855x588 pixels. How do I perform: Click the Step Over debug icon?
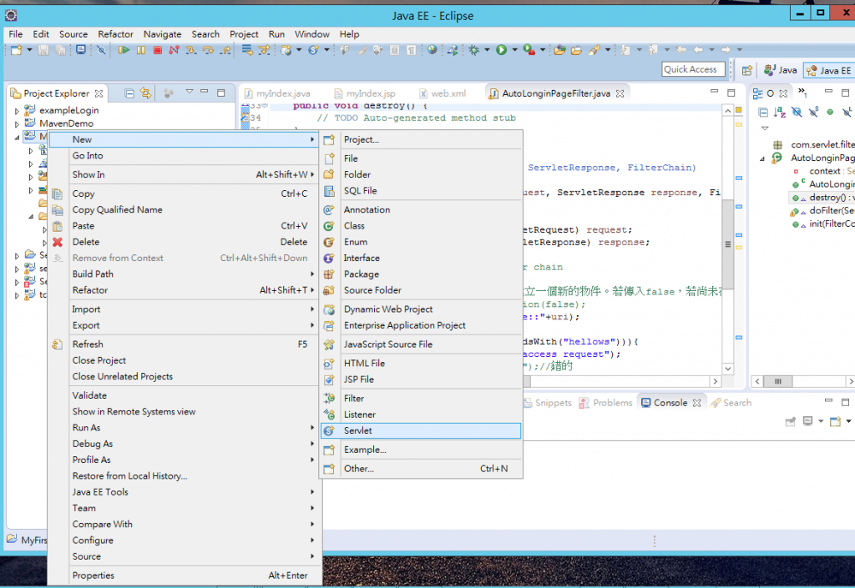pos(208,50)
